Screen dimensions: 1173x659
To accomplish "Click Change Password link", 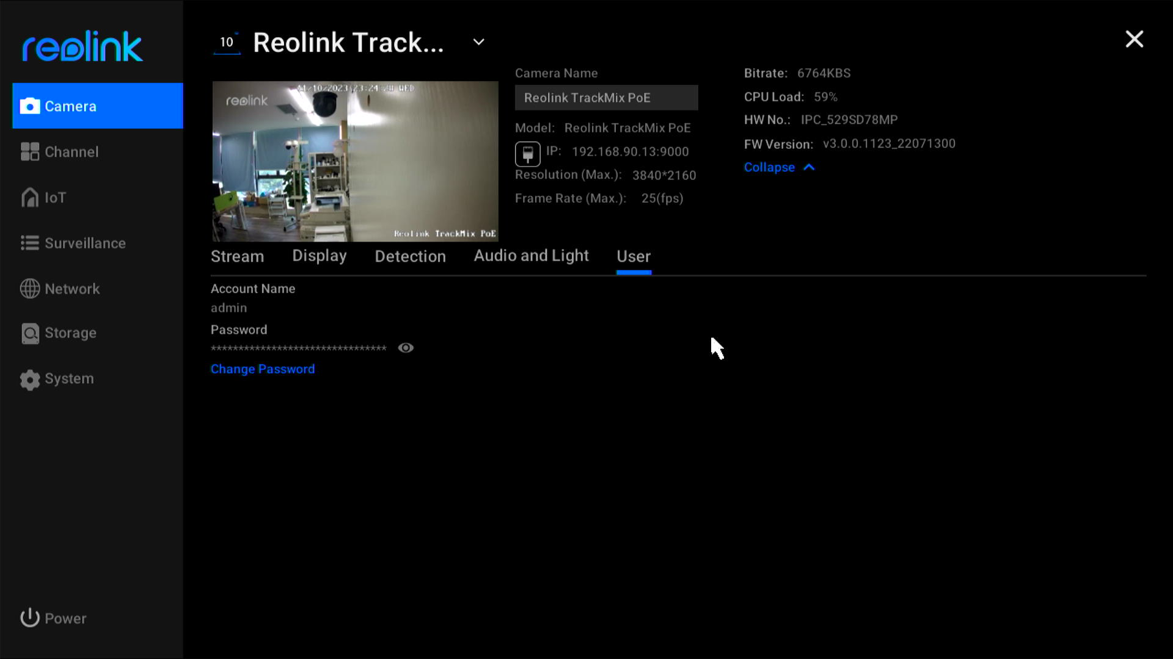I will click(x=263, y=369).
